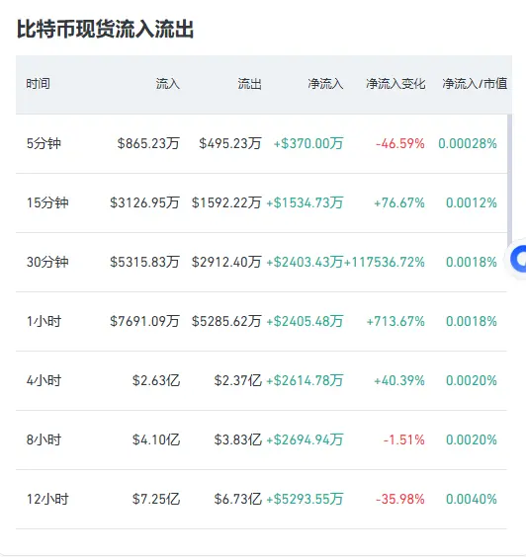
Task: Select the 8小时 row label
Action: [44, 440]
